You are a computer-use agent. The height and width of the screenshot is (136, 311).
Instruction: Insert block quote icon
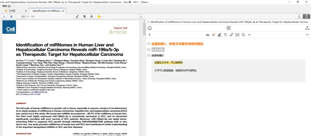pos(249,35)
